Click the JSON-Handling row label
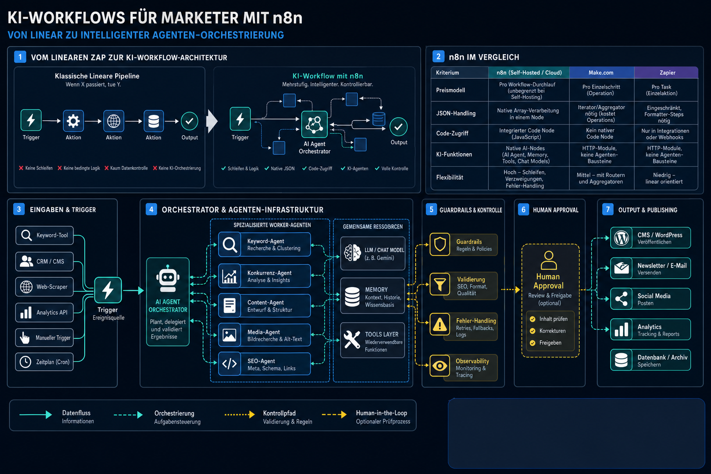The width and height of the screenshot is (711, 474). [x=456, y=113]
